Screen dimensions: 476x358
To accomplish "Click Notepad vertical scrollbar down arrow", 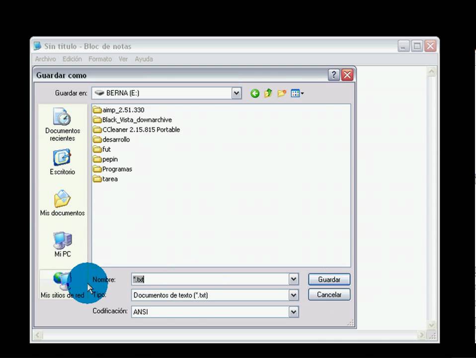I will pyautogui.click(x=431, y=326).
